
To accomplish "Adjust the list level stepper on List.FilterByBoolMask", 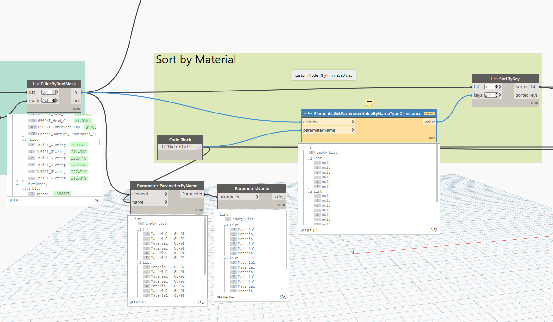I will (54, 92).
